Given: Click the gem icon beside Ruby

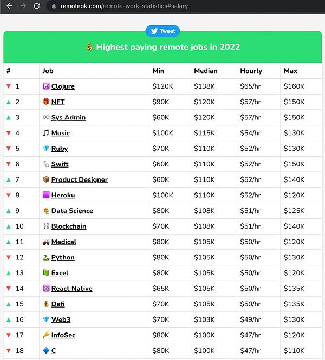Looking at the screenshot, I should point(46,149).
